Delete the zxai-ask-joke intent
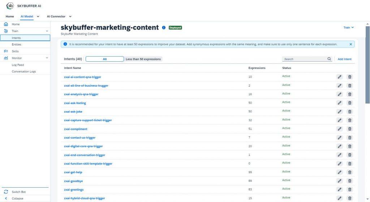370x202 pixels. point(350,111)
